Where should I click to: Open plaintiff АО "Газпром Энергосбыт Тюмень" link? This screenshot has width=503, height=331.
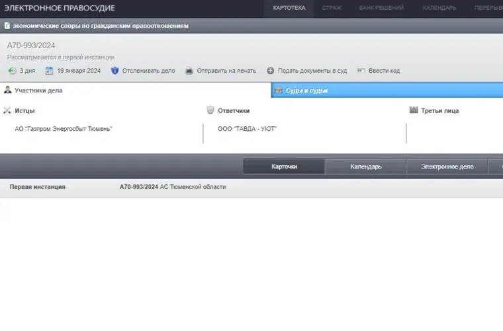pyautogui.click(x=64, y=129)
